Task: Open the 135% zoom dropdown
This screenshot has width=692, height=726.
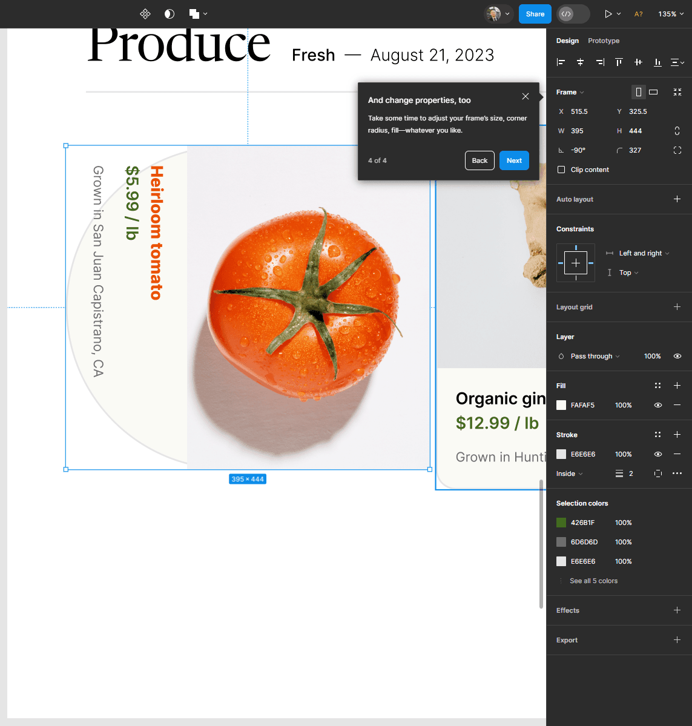Action: pyautogui.click(x=671, y=14)
